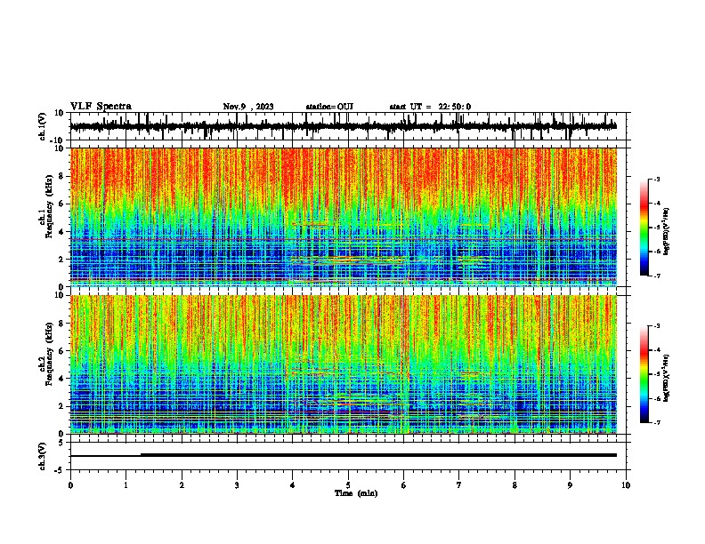
Task: Click the ch.3(V) axis label
Action: pos(43,456)
